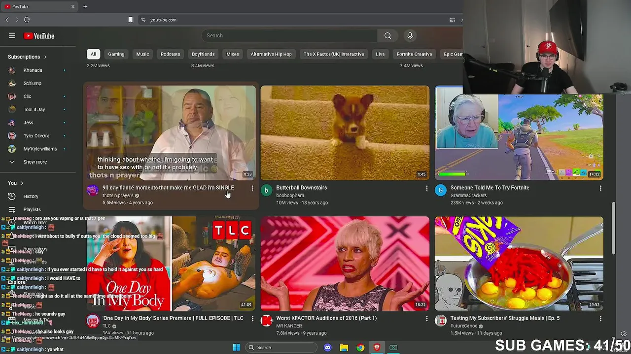The height and width of the screenshot is (354, 631).
Task: Open FutureCanoe channel avatar
Action: pyautogui.click(x=440, y=321)
